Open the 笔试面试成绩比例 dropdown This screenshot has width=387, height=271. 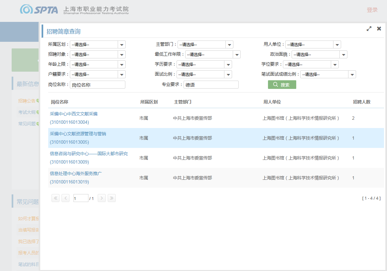328,74
